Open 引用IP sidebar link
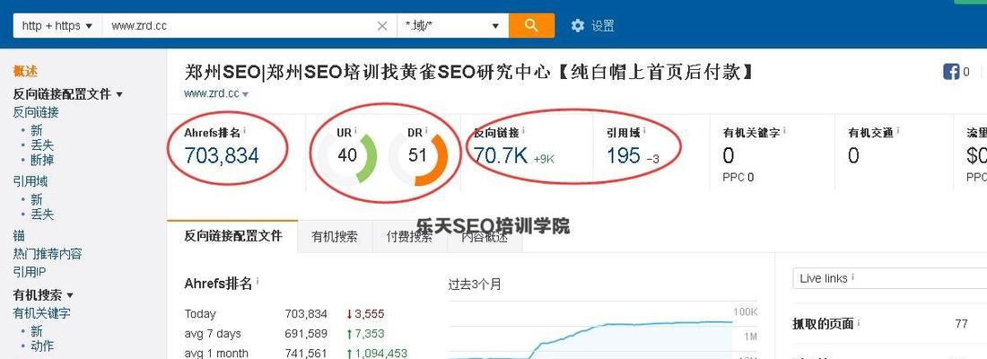This screenshot has width=987, height=359. coord(30,272)
